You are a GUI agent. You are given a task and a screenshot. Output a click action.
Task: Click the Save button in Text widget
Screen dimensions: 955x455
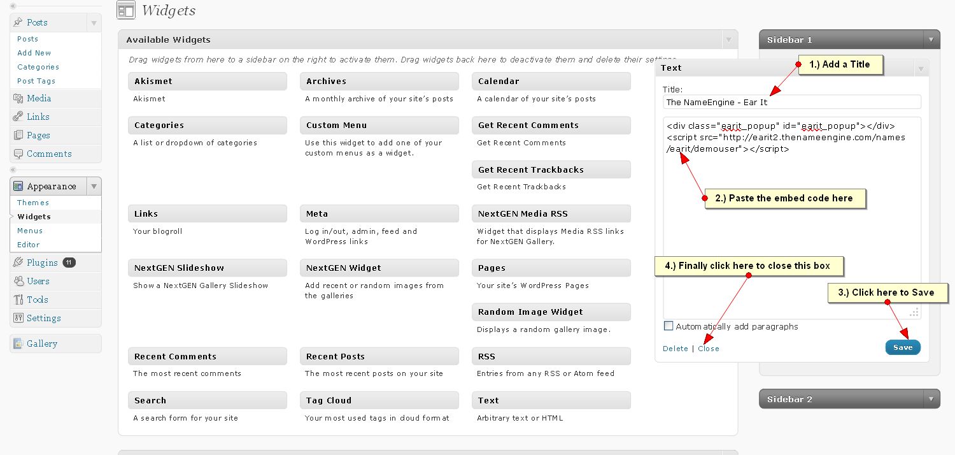pos(903,347)
